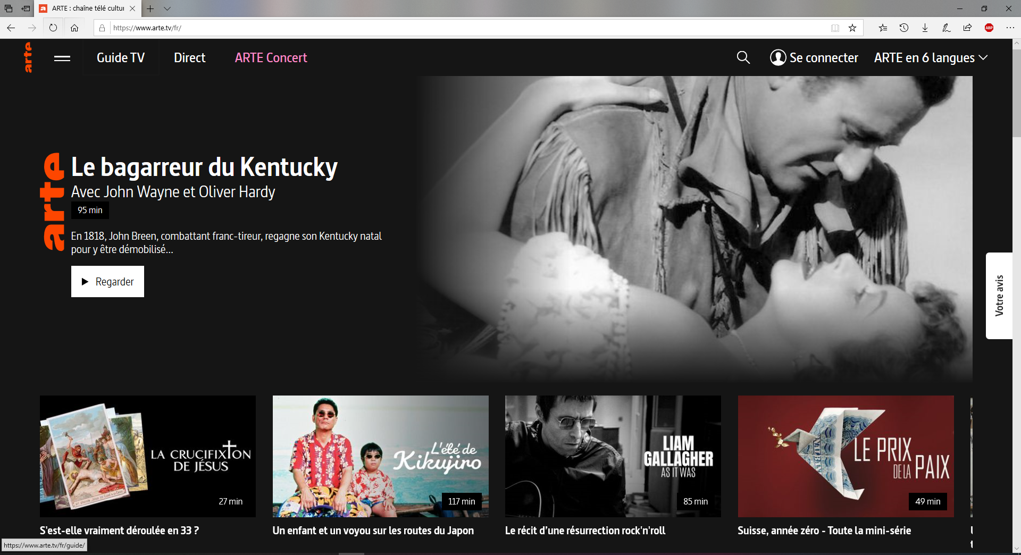The width and height of the screenshot is (1021, 555).
Task: Expand ARTE en 6 langues dropdown
Action: (x=931, y=57)
